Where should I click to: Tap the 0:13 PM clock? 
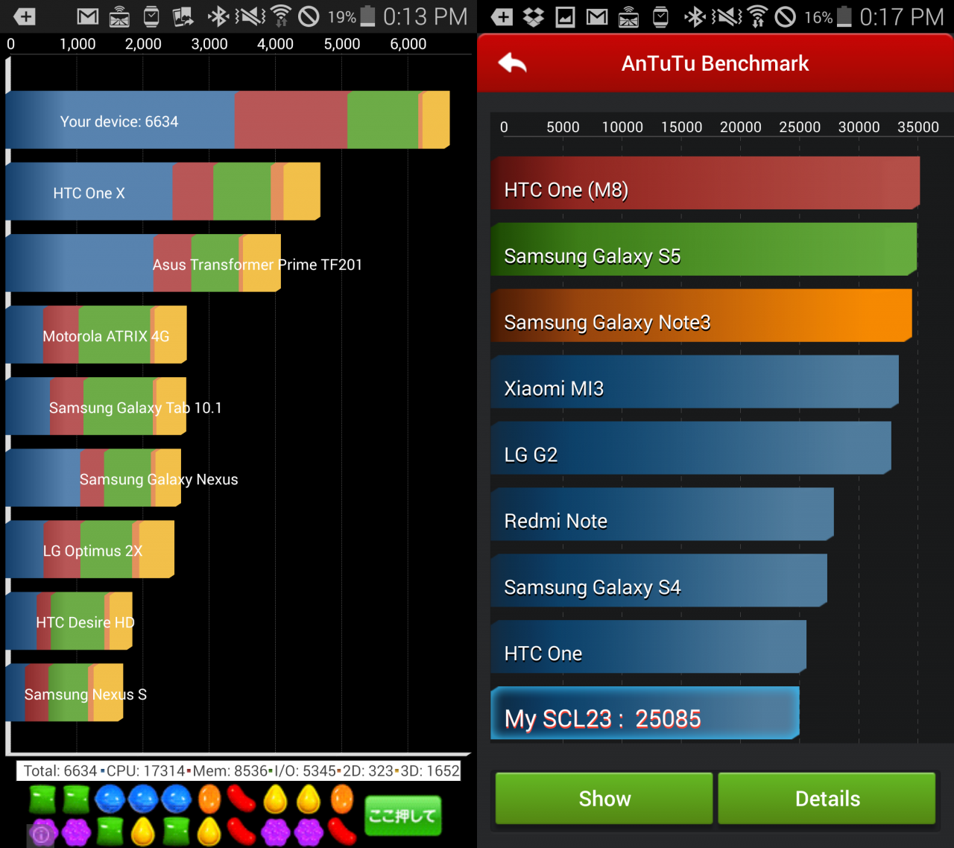(x=425, y=16)
